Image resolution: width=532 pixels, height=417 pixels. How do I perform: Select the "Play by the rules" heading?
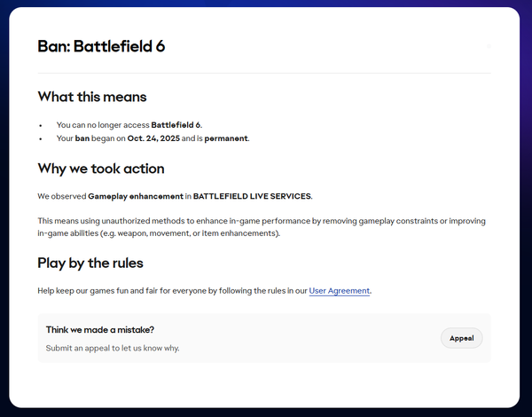90,263
